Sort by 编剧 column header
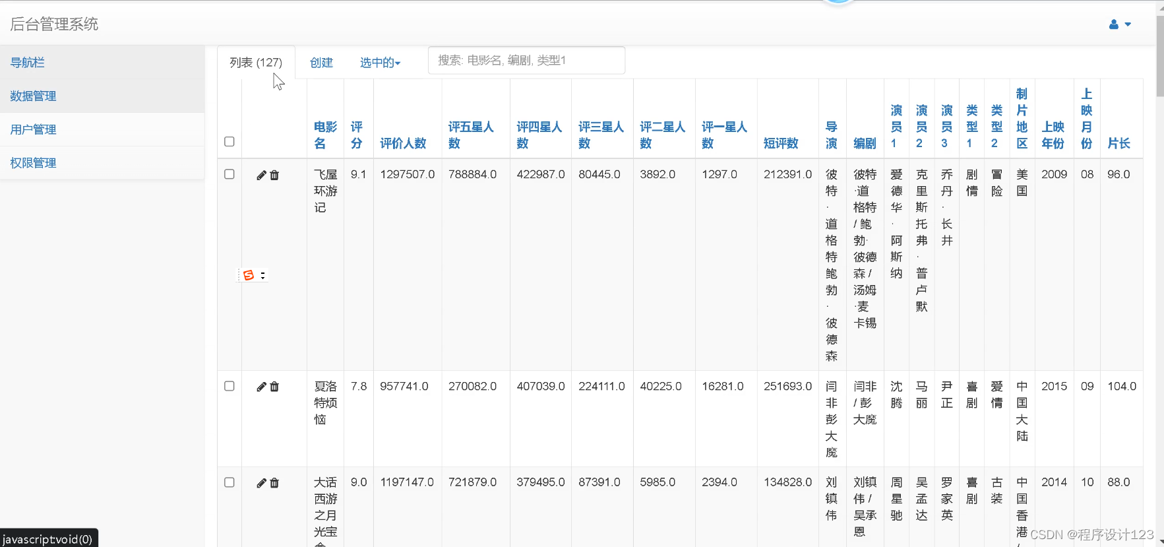The width and height of the screenshot is (1164, 547). [x=865, y=143]
